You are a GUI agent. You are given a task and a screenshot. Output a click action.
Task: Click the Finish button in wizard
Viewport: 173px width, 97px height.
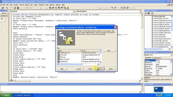pos(111,69)
